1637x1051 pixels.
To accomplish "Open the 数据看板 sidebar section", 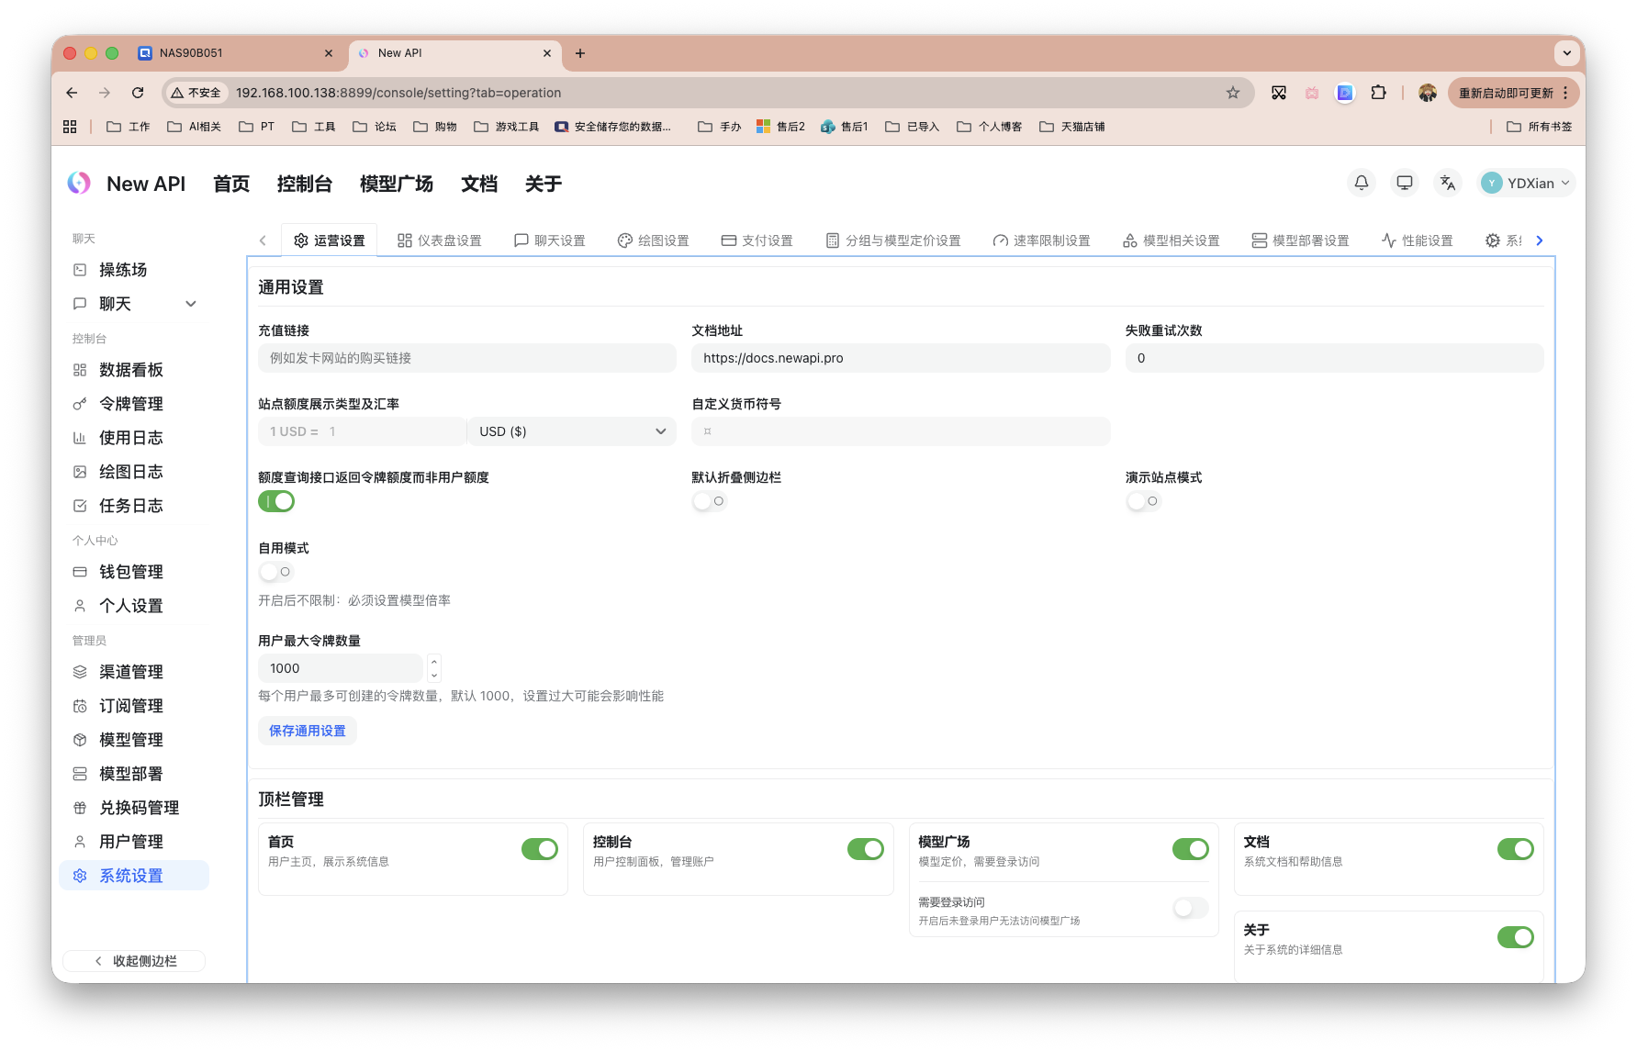I will tap(130, 369).
